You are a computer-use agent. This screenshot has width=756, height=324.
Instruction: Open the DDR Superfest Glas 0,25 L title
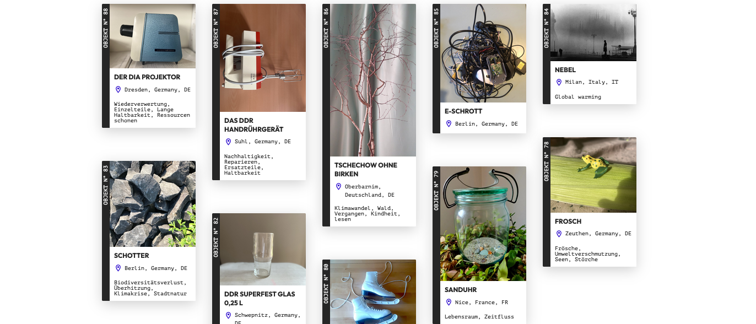click(x=260, y=299)
